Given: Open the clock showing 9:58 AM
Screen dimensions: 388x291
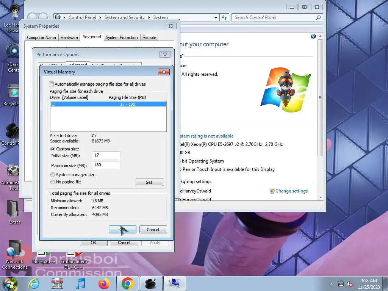Looking at the screenshot, I should click(x=369, y=283).
